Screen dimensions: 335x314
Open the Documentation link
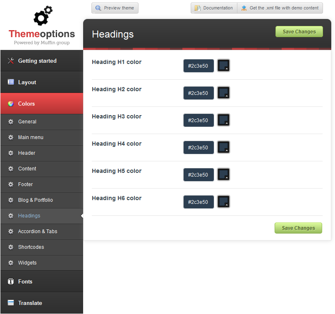coord(214,8)
